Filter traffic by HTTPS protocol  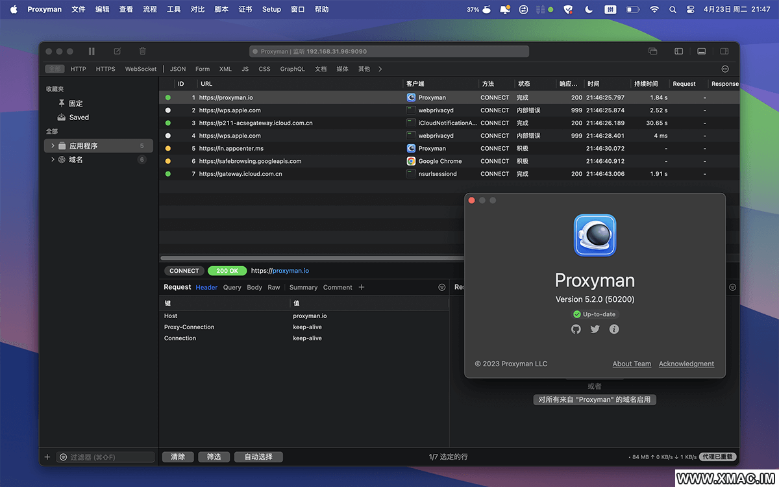pyautogui.click(x=106, y=69)
